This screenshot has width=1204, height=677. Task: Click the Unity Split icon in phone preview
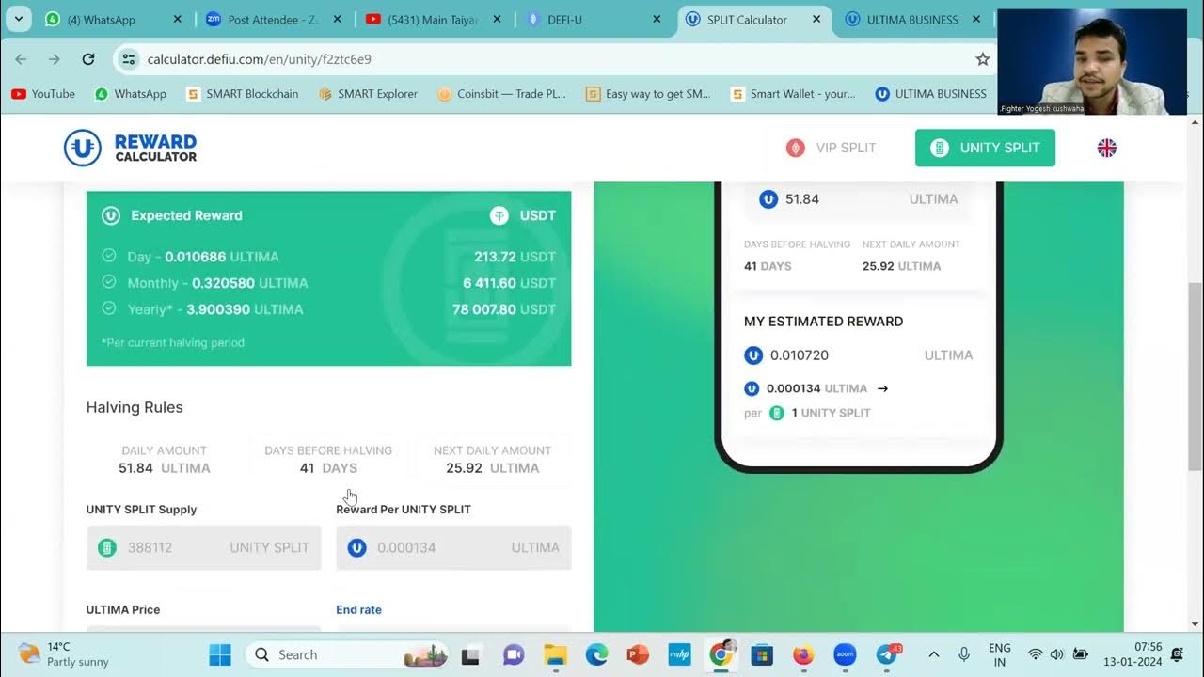click(x=777, y=413)
